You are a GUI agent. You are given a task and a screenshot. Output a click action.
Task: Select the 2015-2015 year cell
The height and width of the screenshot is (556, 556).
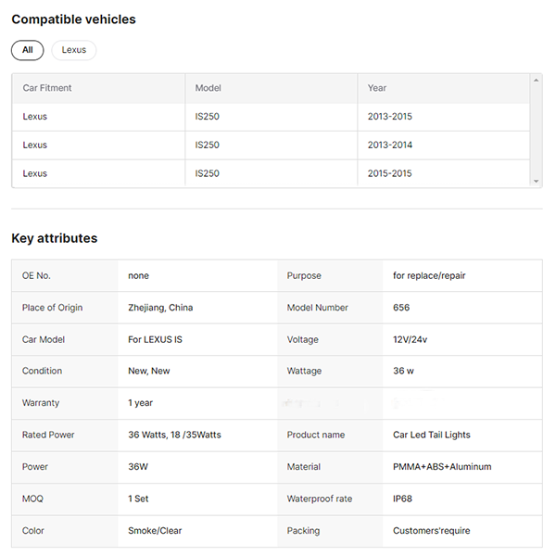[390, 173]
